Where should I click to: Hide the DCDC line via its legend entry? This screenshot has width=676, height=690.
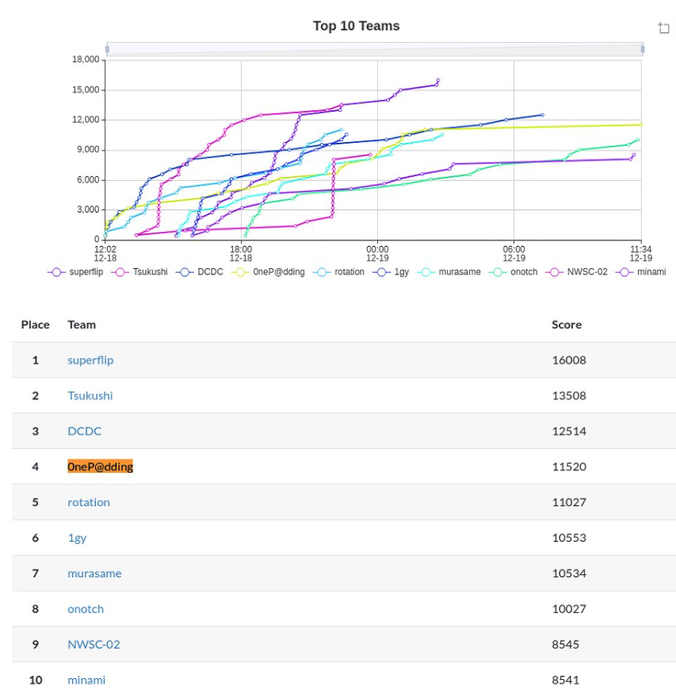(x=199, y=272)
